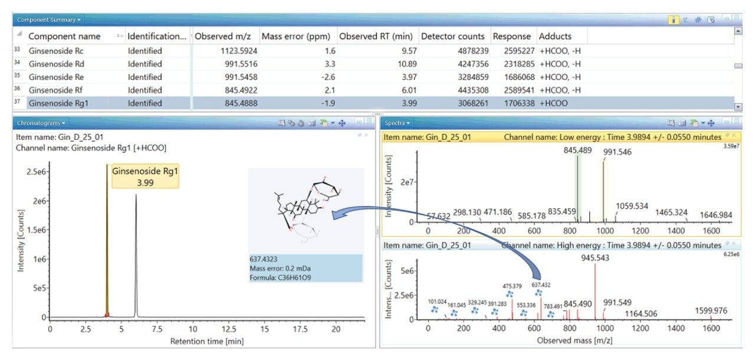755x360 pixels.
Task: Click the hash (#) icon in Component Summary
Action: 698,20
